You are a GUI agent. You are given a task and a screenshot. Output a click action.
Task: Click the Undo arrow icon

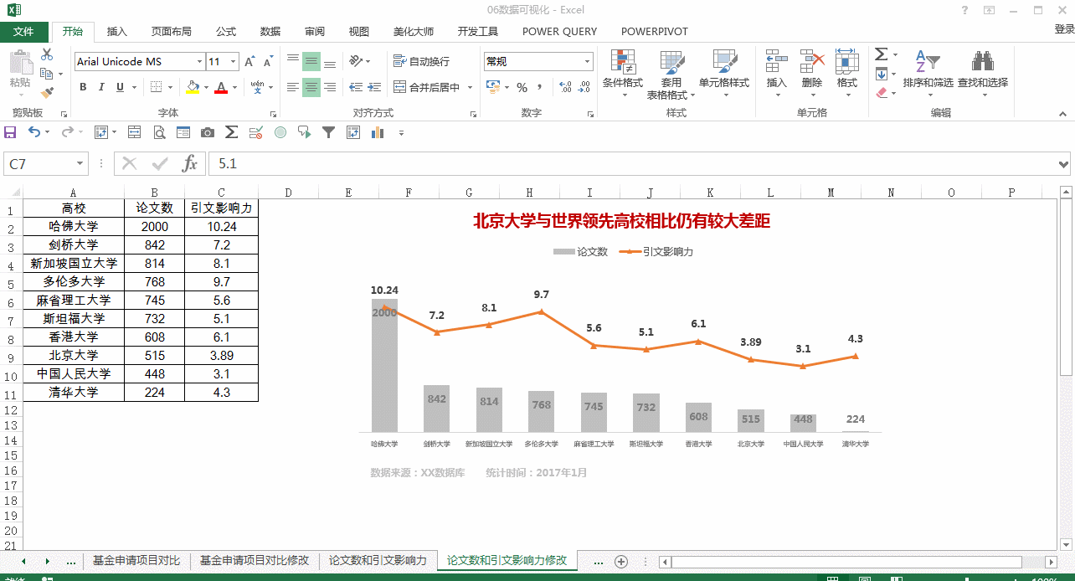[33, 132]
